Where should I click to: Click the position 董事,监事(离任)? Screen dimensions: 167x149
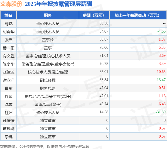point(48,104)
